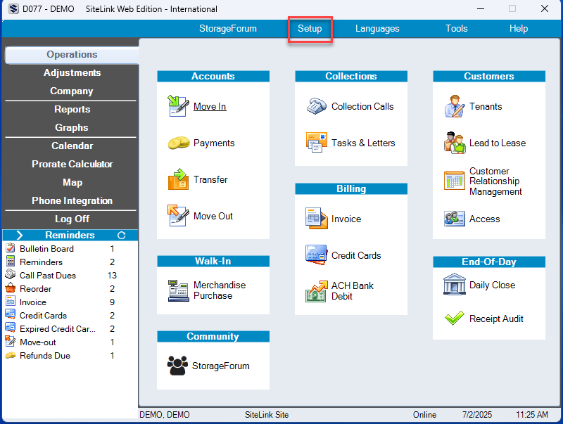Image resolution: width=563 pixels, height=424 pixels.
Task: Click the Payments coins icon
Action: tap(179, 143)
